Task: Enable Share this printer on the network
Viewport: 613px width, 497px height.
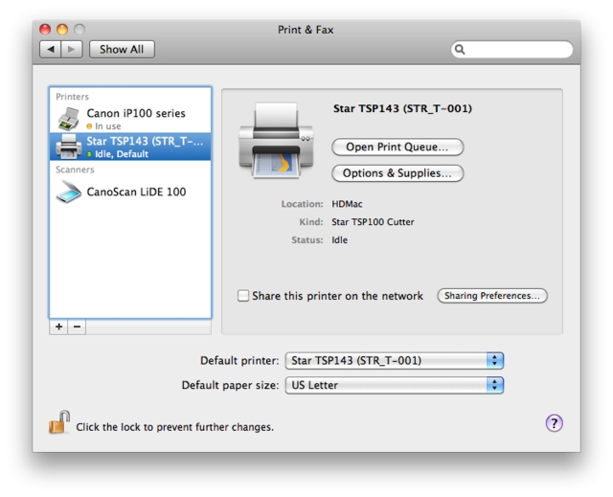Action: coord(243,296)
